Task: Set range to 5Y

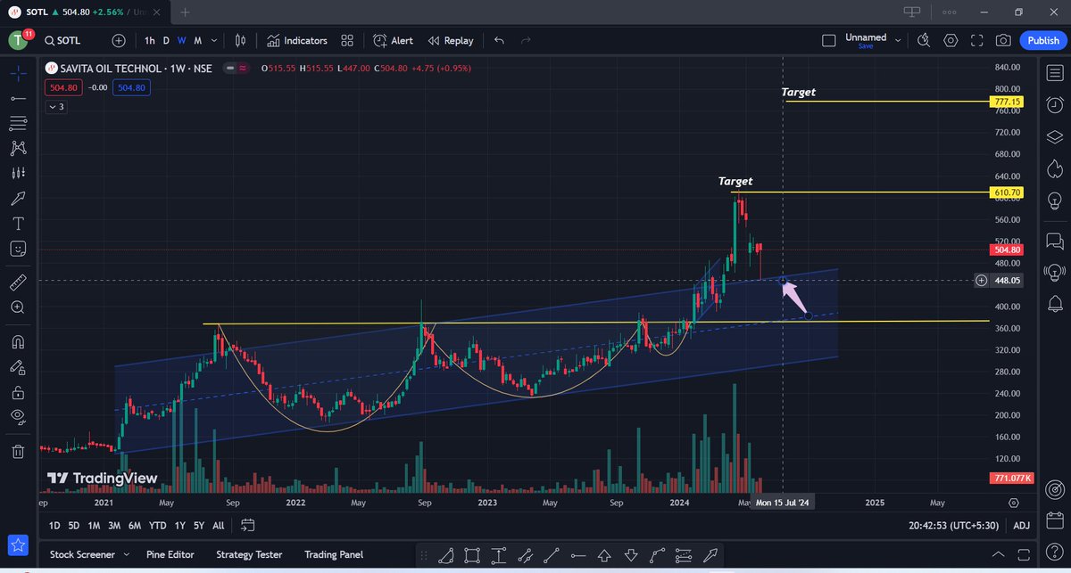Action: coord(199,526)
